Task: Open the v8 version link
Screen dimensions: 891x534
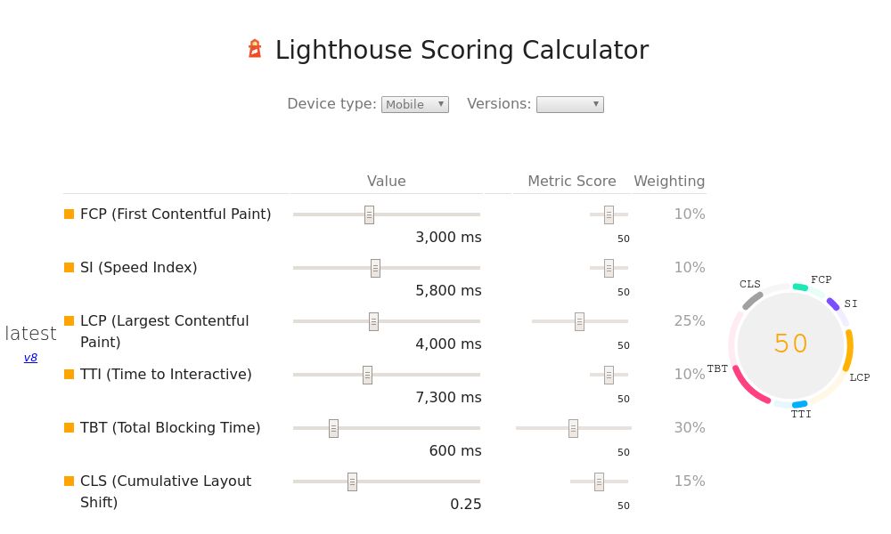Action: [x=30, y=358]
